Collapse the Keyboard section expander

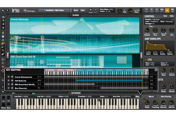(69, 93)
